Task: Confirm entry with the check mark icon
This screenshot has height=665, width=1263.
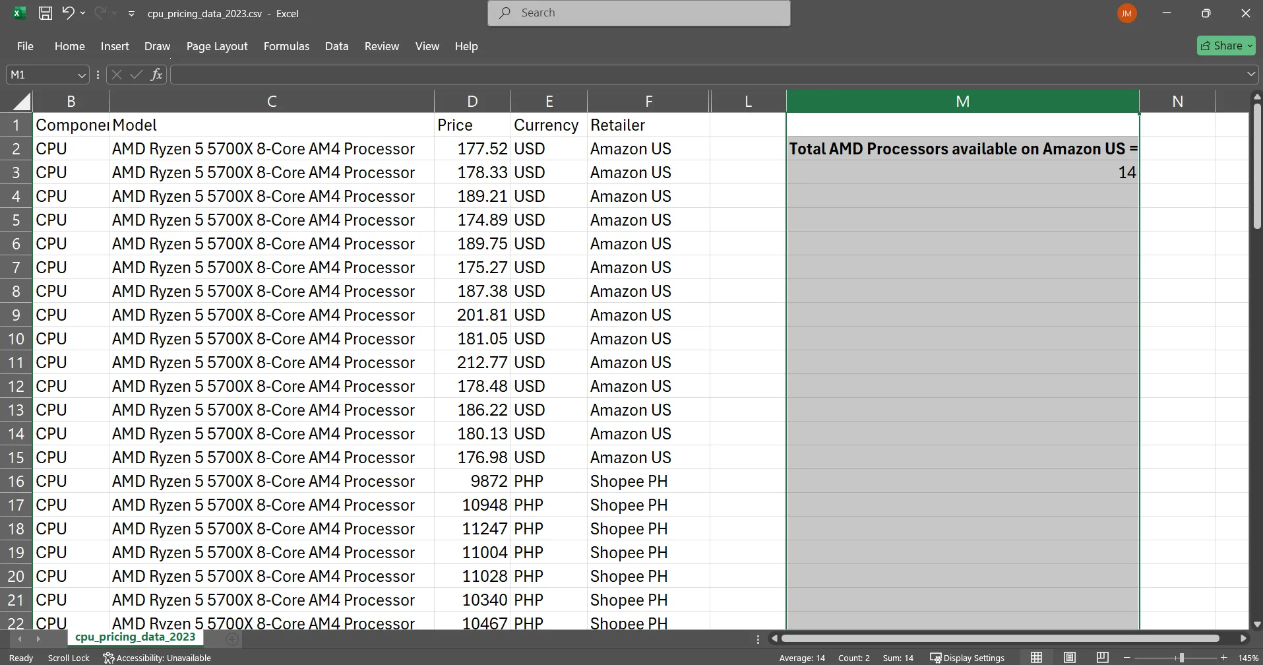Action: [x=136, y=74]
